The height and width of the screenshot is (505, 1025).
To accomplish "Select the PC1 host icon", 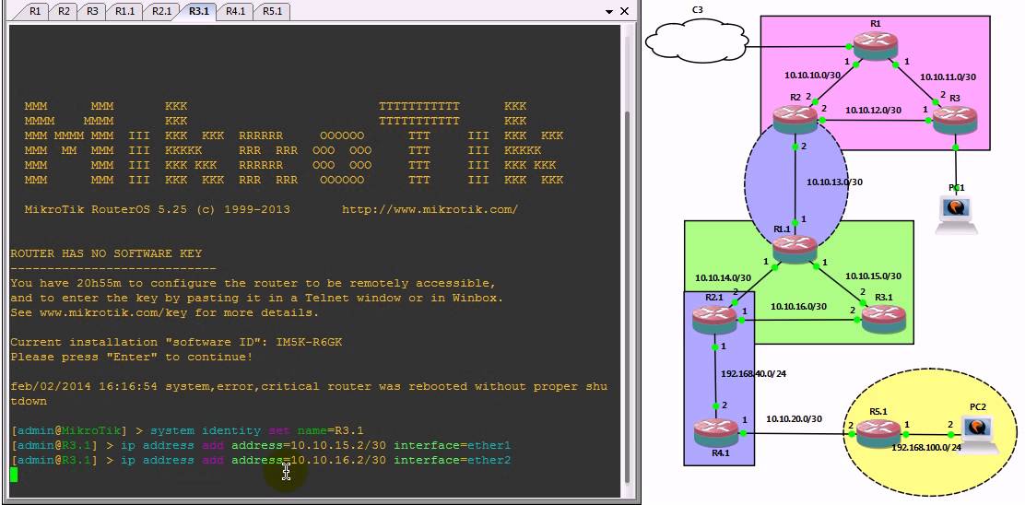I will click(x=957, y=213).
